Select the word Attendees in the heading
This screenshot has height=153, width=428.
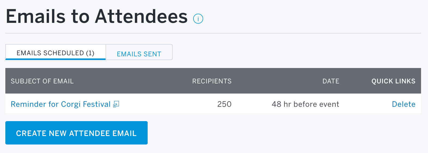click(x=141, y=16)
